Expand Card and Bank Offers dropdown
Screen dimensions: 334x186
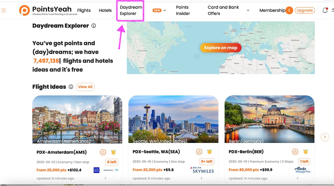(248, 10)
